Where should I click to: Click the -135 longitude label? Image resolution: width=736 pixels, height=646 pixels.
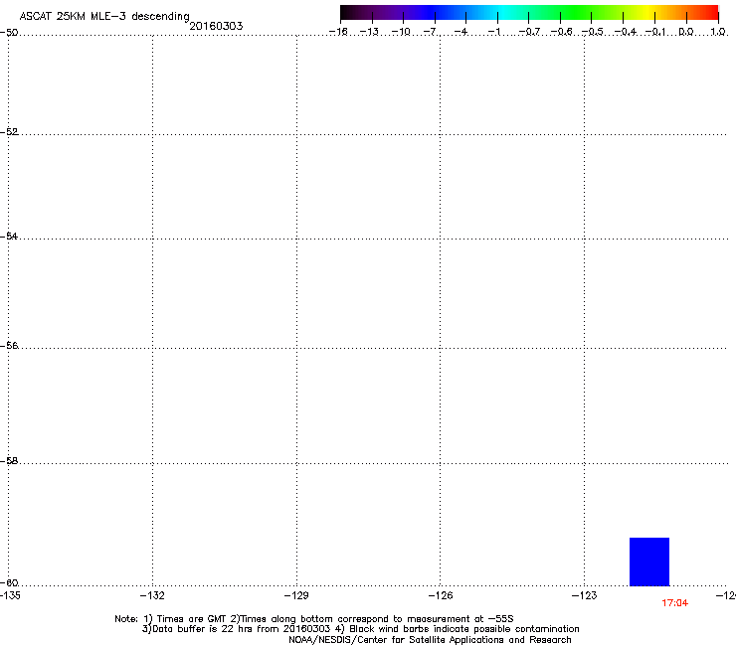(x=10, y=595)
